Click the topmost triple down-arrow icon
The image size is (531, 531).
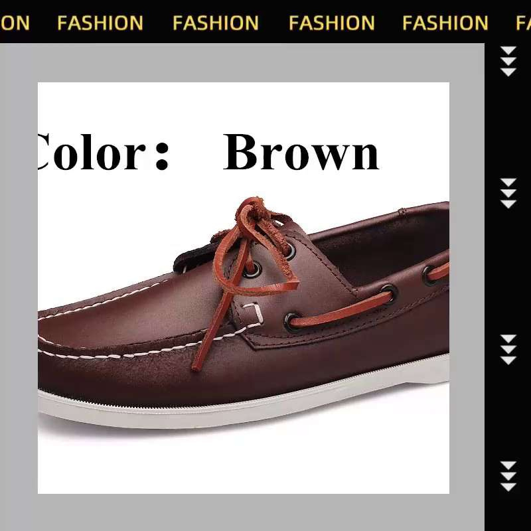[x=508, y=61]
